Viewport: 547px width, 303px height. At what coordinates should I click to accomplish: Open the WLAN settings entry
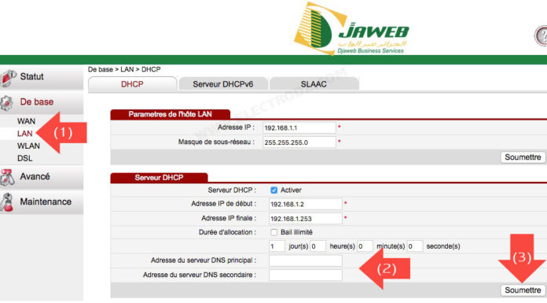28,146
